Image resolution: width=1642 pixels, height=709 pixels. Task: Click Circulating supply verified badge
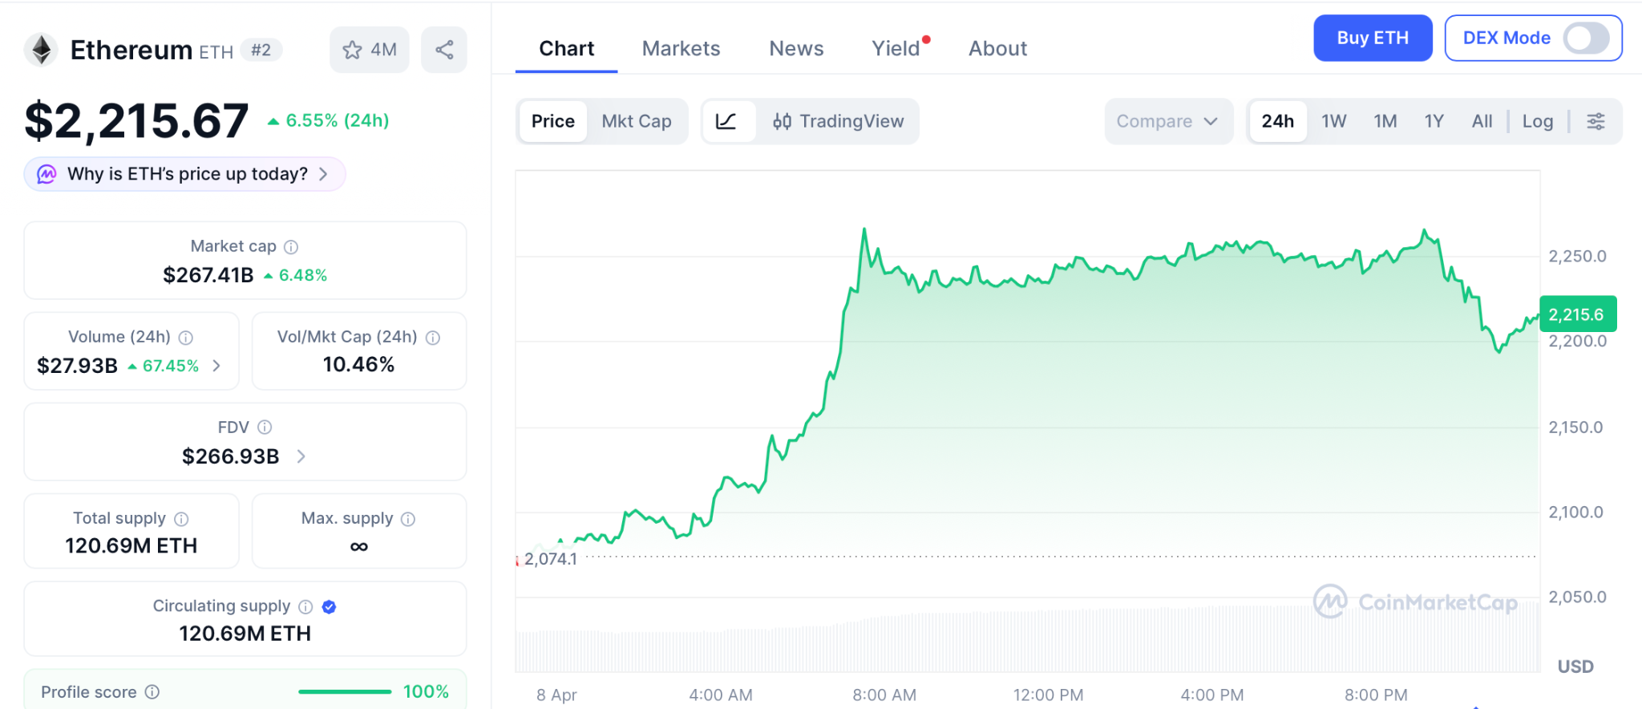[x=329, y=607]
